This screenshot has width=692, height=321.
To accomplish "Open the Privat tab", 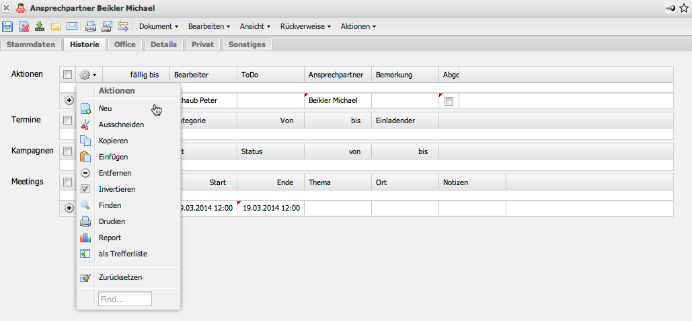I will click(x=202, y=44).
